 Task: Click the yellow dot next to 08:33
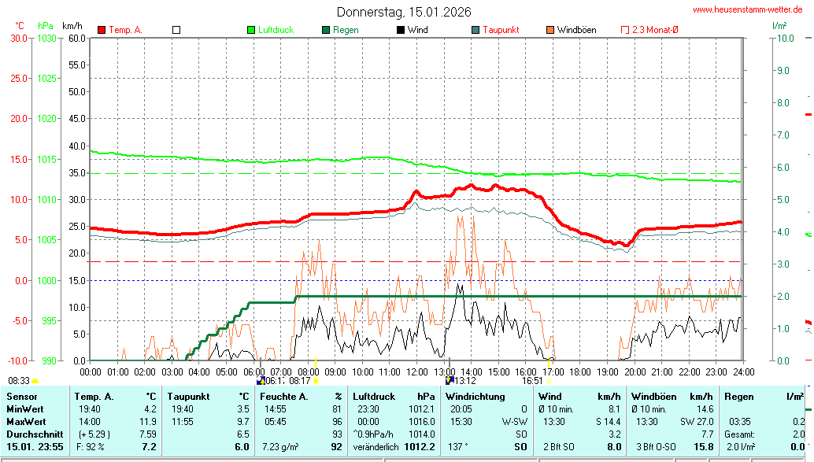point(35,381)
